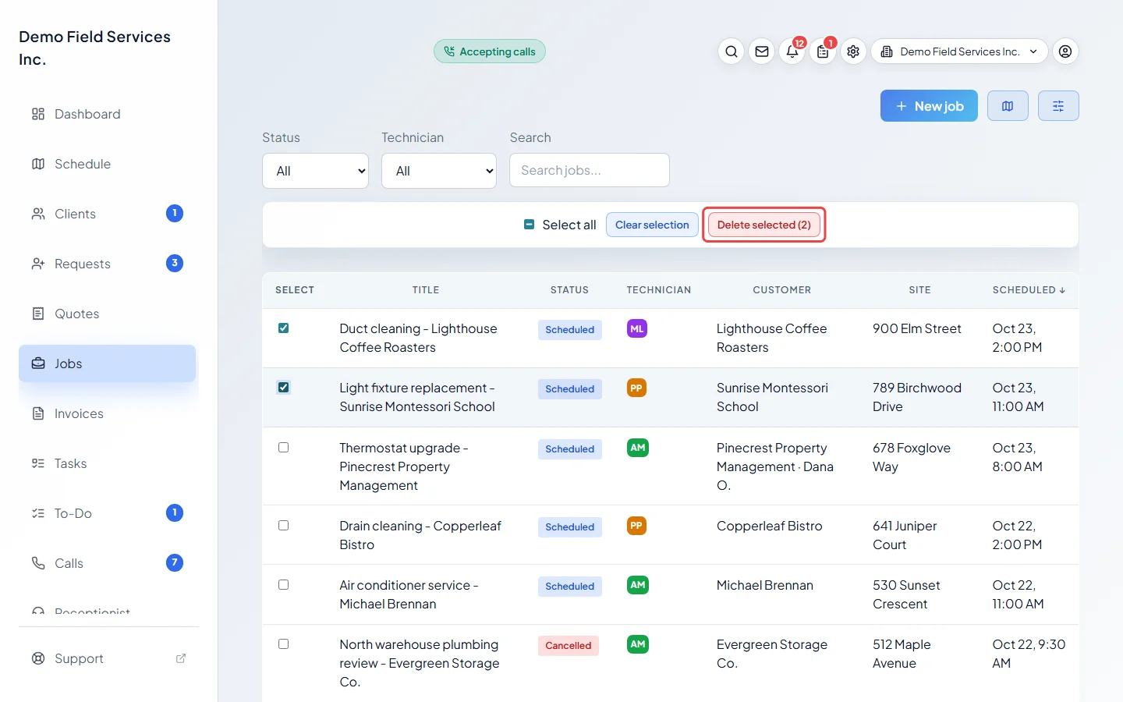This screenshot has height=702, width=1123.
Task: Open the mail envelope icon
Action: (762, 51)
